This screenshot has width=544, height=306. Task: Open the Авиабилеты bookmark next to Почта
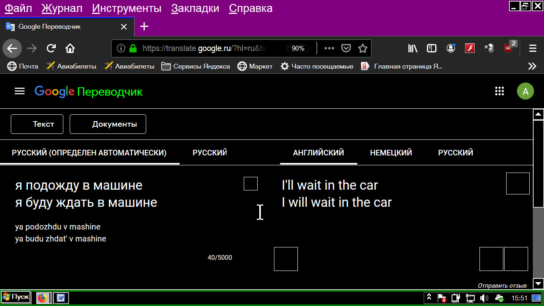point(71,67)
